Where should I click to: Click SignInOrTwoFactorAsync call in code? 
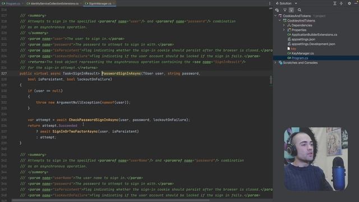[x=75, y=131]
